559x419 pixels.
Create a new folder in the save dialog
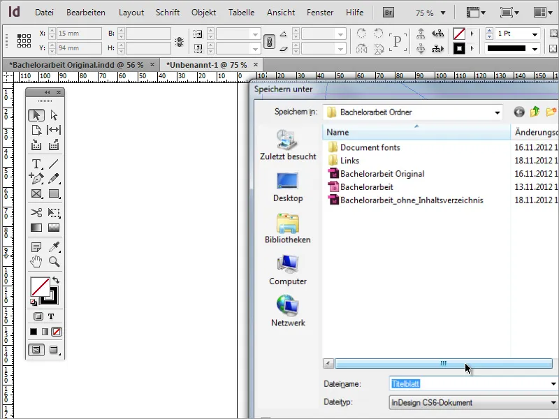[551, 112]
